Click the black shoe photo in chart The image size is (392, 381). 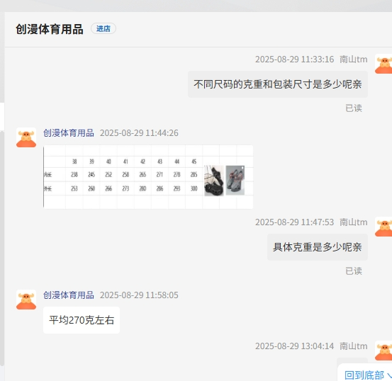(214, 181)
